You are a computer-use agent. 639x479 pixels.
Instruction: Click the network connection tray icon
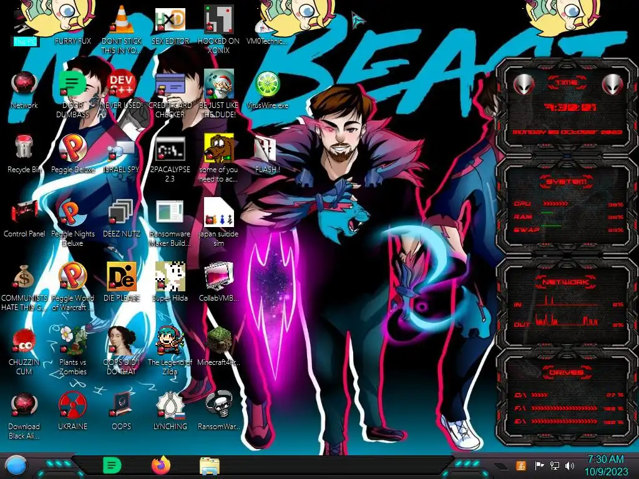point(554,465)
